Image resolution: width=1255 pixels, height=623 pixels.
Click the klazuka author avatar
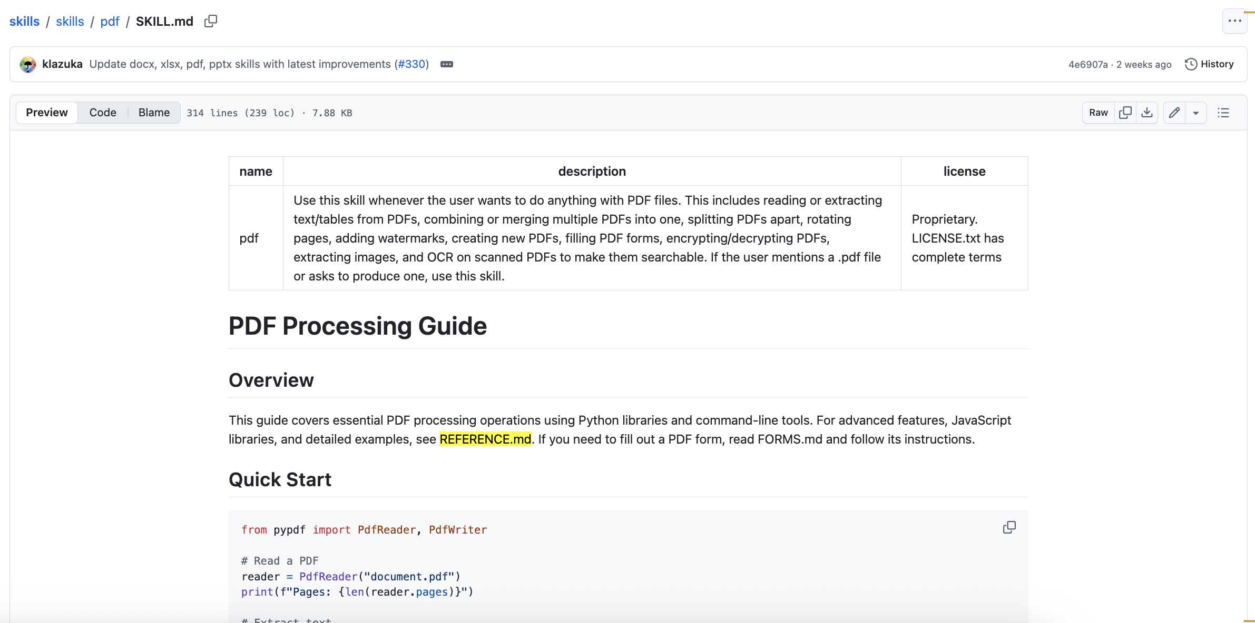27,64
